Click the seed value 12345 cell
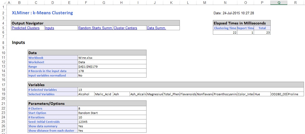305x134 pixels. click(112, 122)
